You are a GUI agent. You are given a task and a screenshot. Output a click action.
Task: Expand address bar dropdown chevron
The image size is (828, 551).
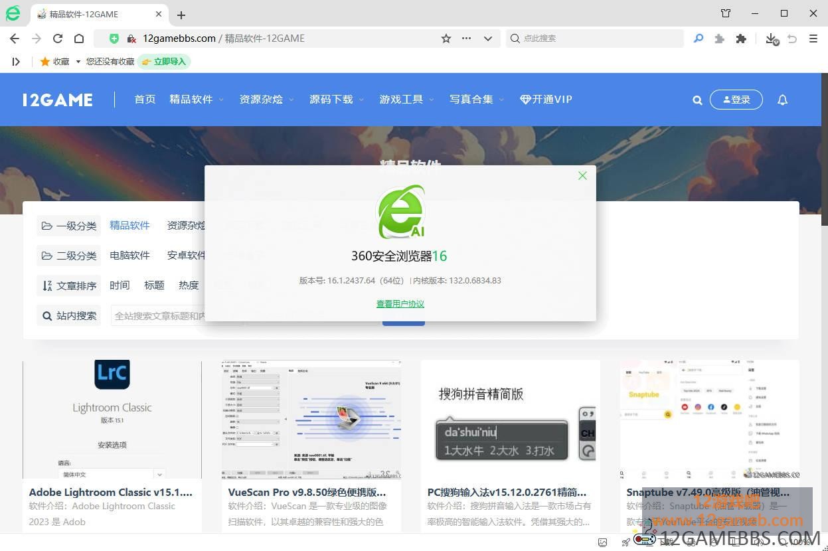point(488,39)
